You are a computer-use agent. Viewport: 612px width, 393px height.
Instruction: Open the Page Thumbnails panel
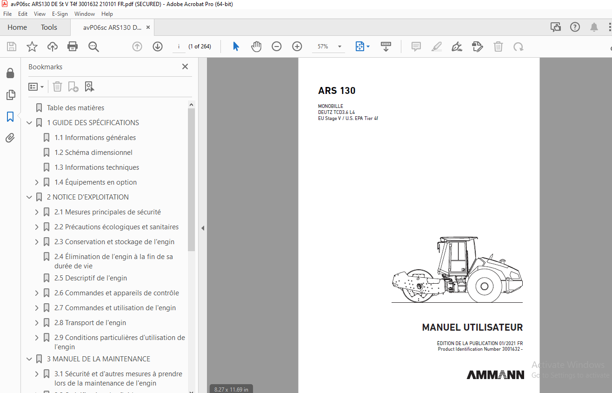10,95
